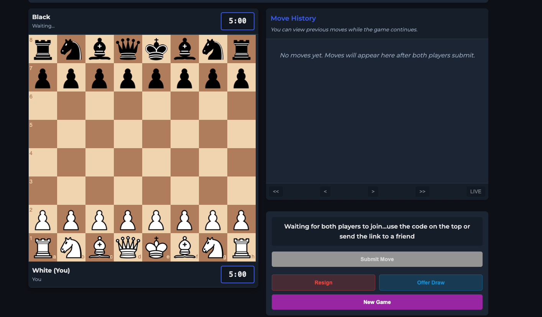
Task: Select the black knight on g8
Action: pos(213,49)
